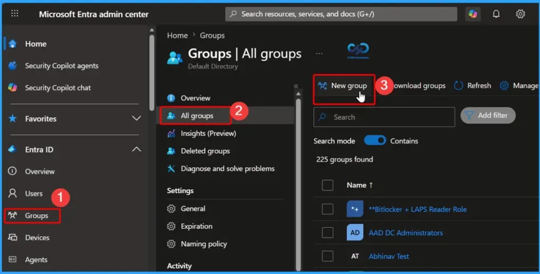Click the Add filter button
The image size is (540, 274).
(488, 115)
